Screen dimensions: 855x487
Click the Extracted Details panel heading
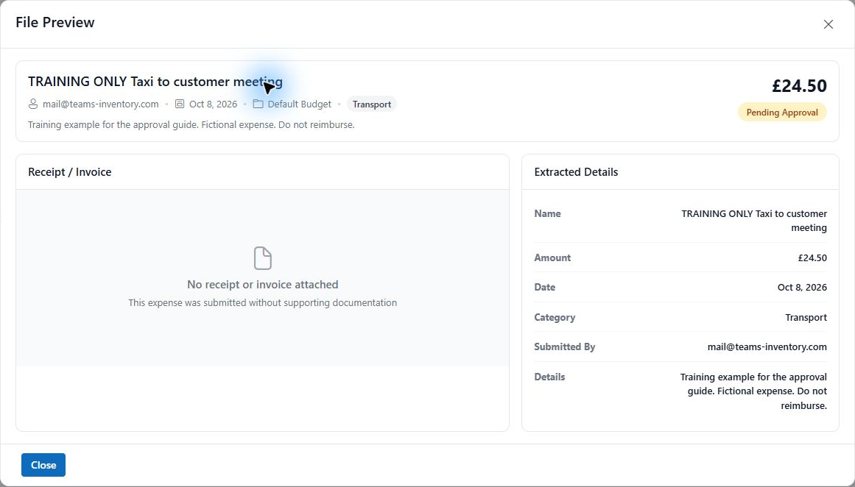576,171
